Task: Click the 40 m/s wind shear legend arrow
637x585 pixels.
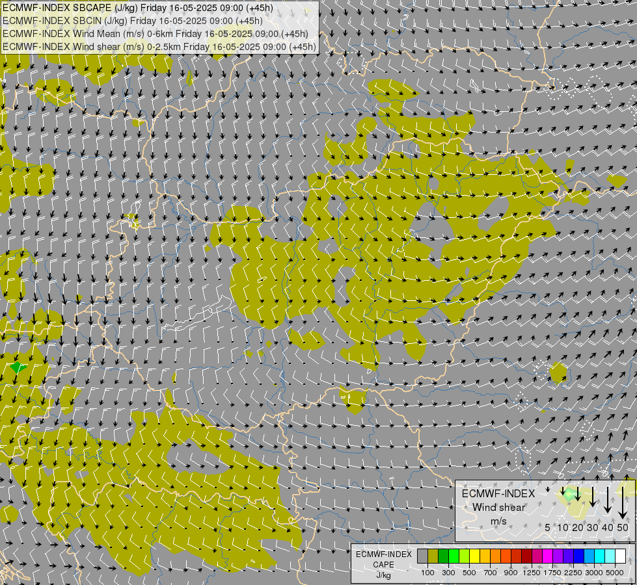Action: [x=607, y=500]
